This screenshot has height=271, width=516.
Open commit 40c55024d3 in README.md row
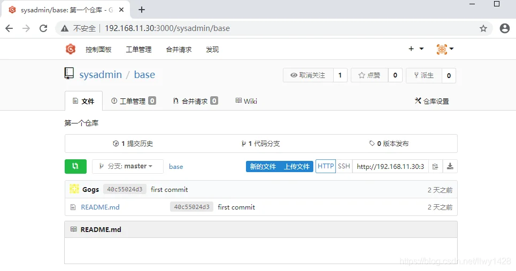[x=192, y=207]
